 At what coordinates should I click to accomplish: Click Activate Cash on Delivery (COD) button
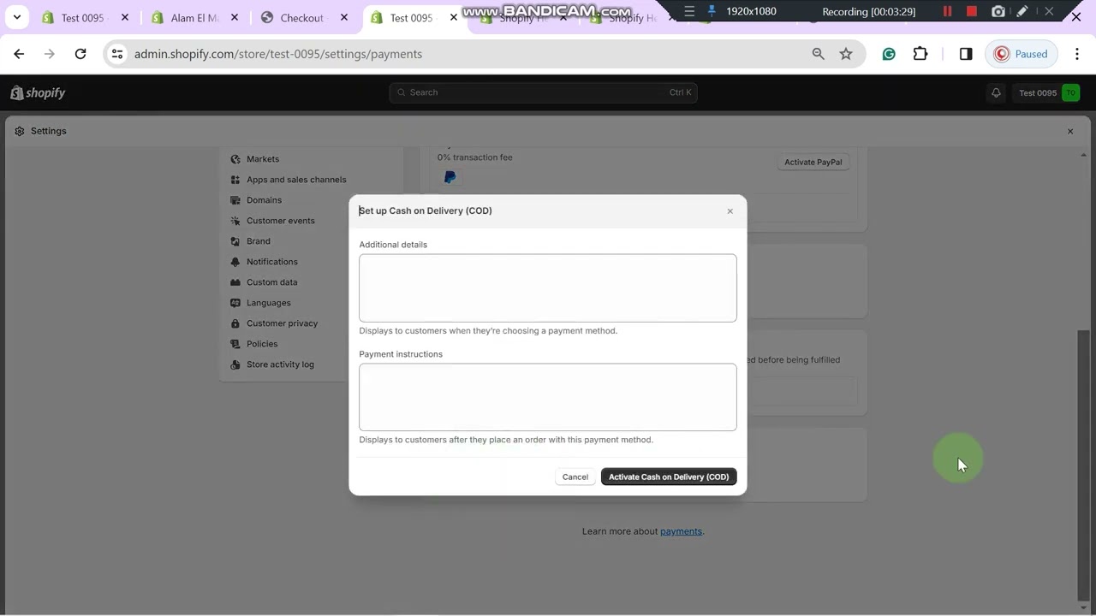click(x=669, y=477)
